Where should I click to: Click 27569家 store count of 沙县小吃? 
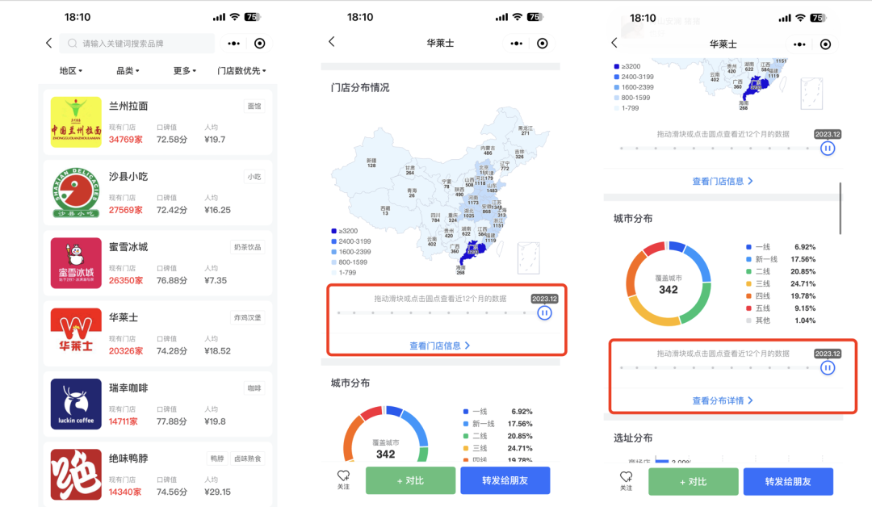click(x=126, y=210)
